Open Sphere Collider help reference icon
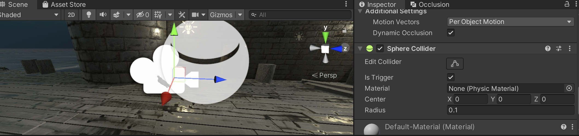The image size is (579, 136). (x=548, y=48)
